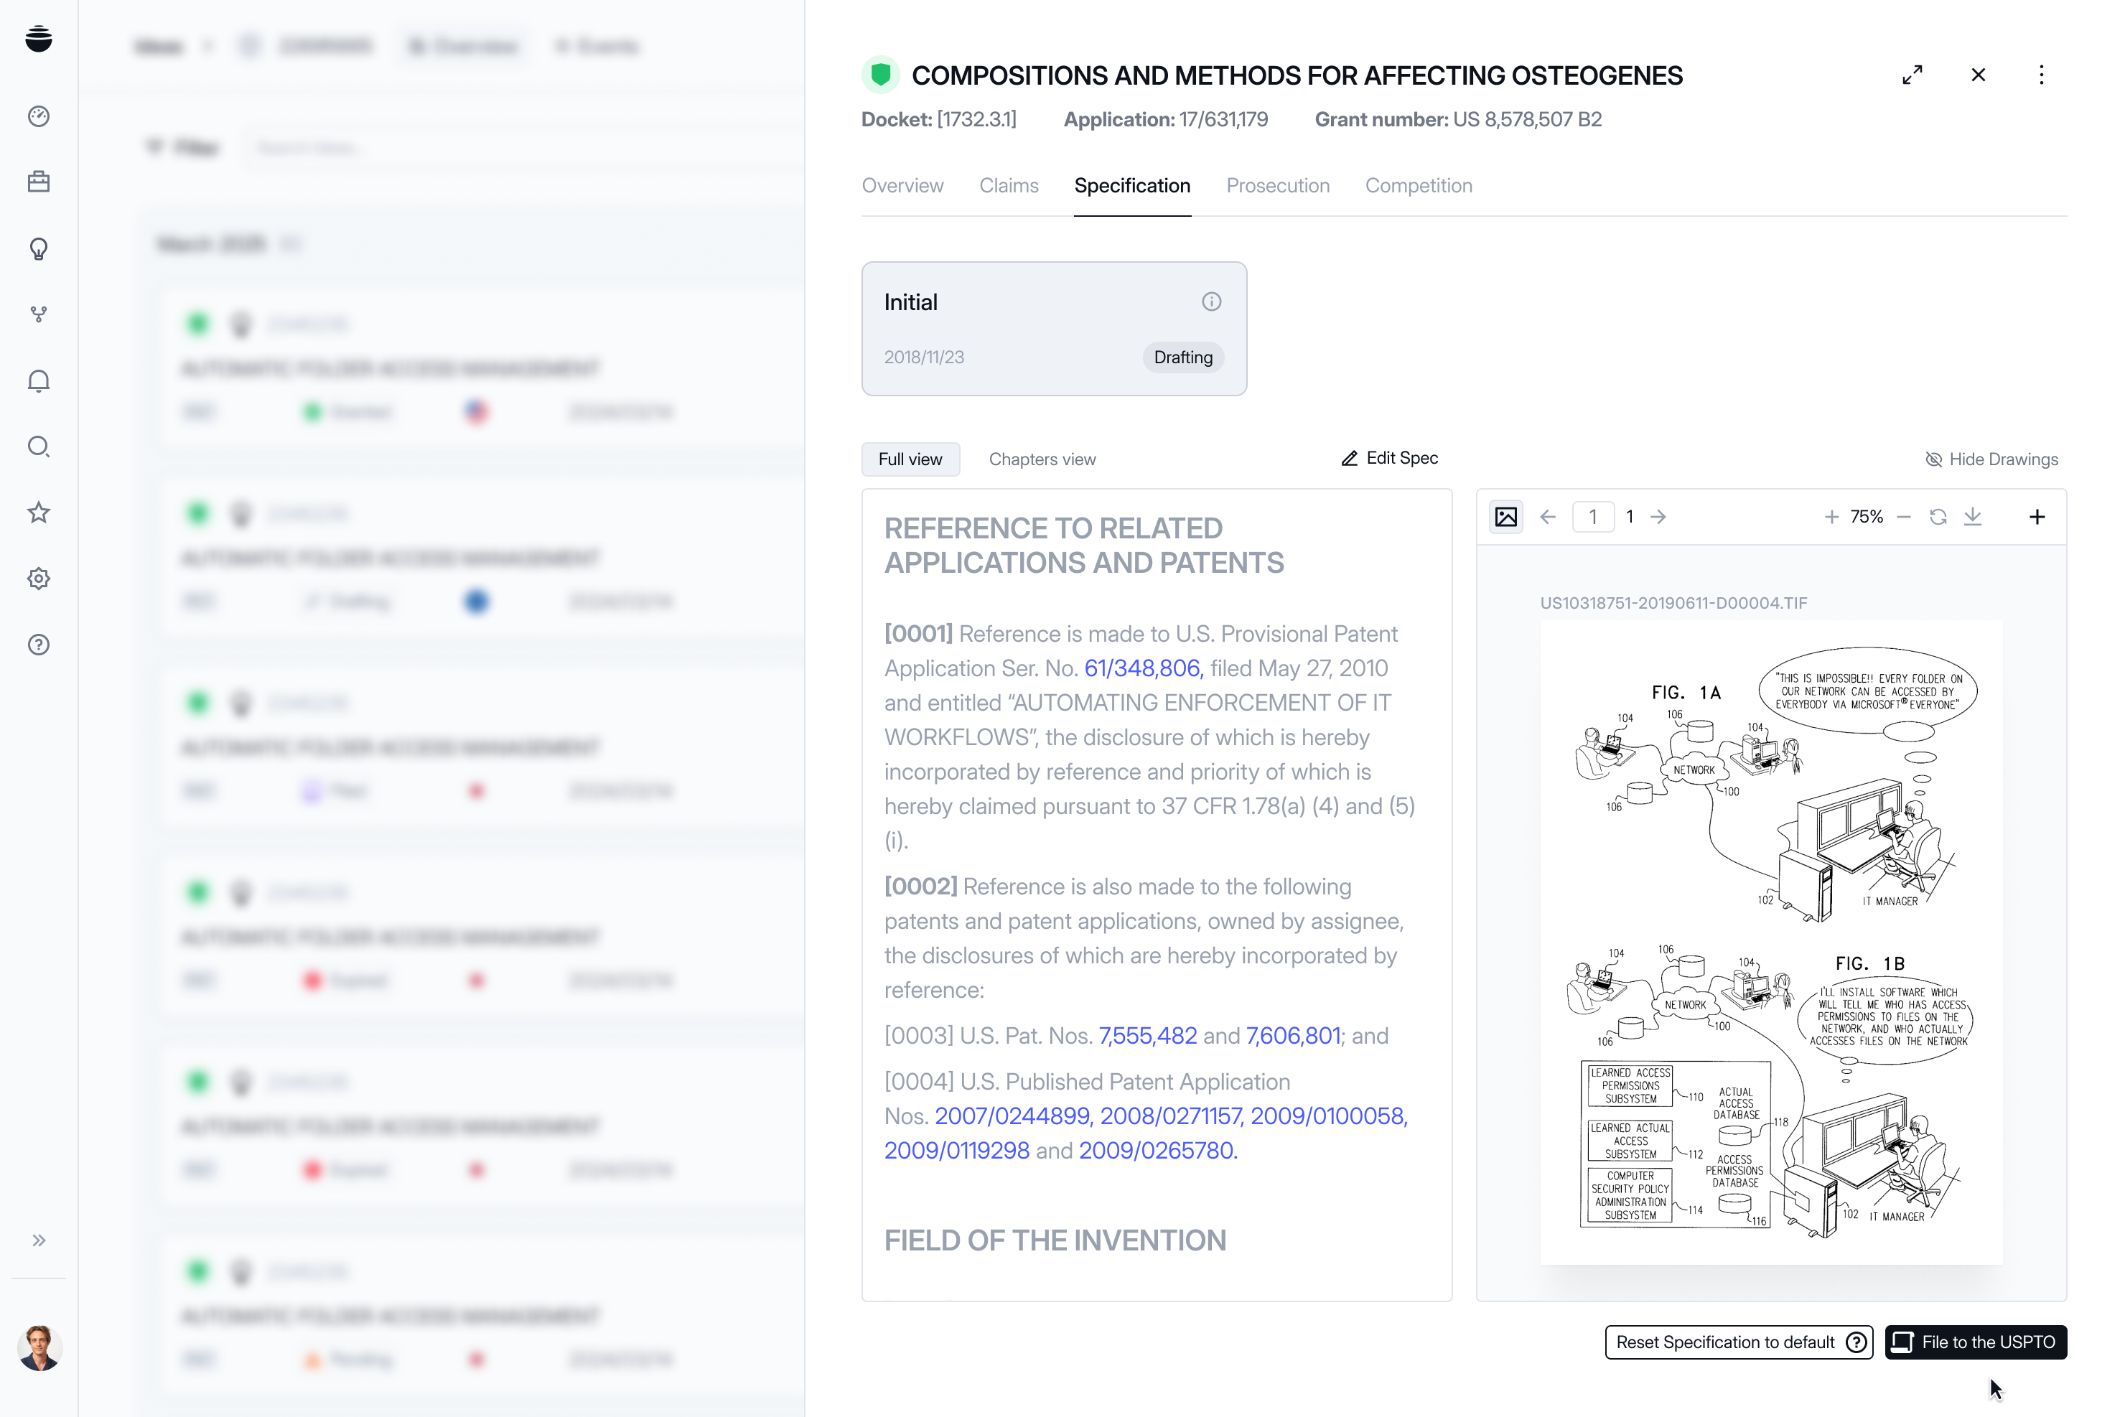Click the info icon on Initial card
Image resolution: width=2125 pixels, height=1417 pixels.
(x=1211, y=301)
